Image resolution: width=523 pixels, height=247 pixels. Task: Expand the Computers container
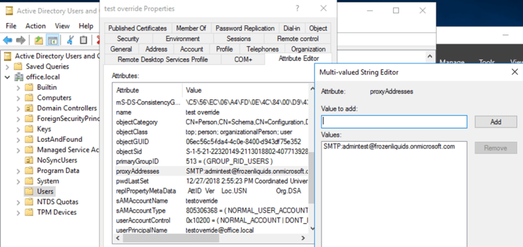click(x=19, y=98)
